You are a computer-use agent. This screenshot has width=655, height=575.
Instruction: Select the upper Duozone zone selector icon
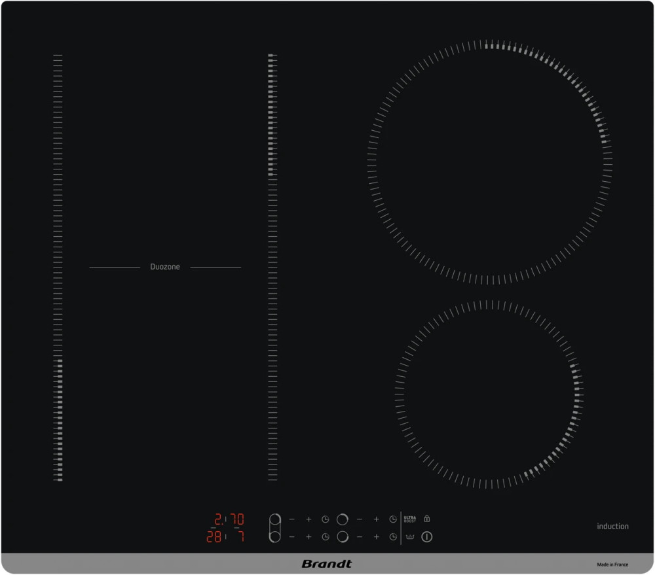pos(274,519)
